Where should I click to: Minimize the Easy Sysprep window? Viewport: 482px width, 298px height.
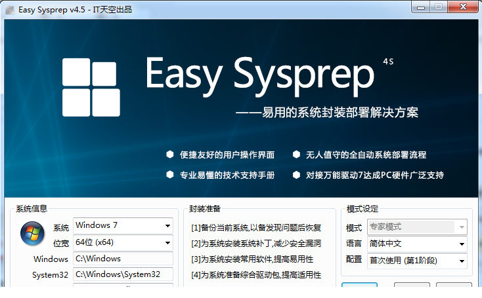422,7
